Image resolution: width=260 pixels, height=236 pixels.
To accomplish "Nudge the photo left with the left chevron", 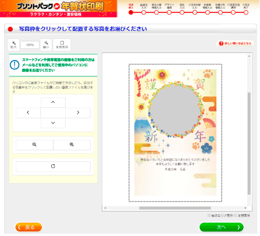I will pos(28,112).
